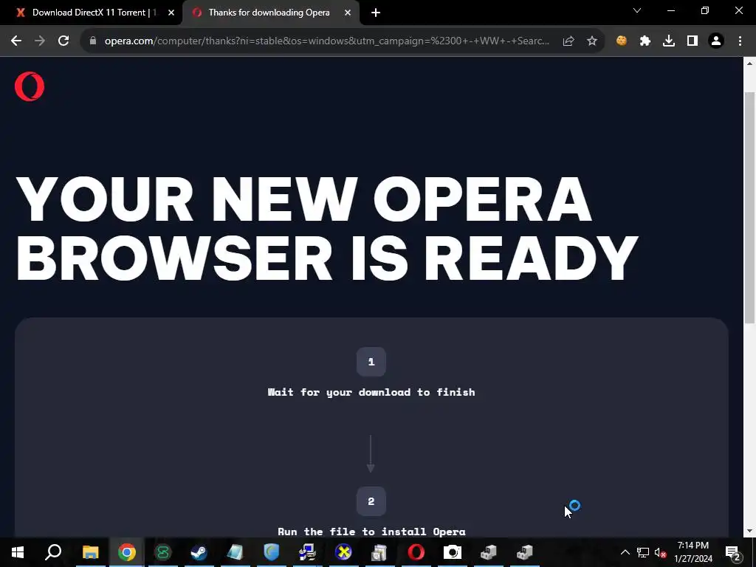View site information via the lock icon

93,41
